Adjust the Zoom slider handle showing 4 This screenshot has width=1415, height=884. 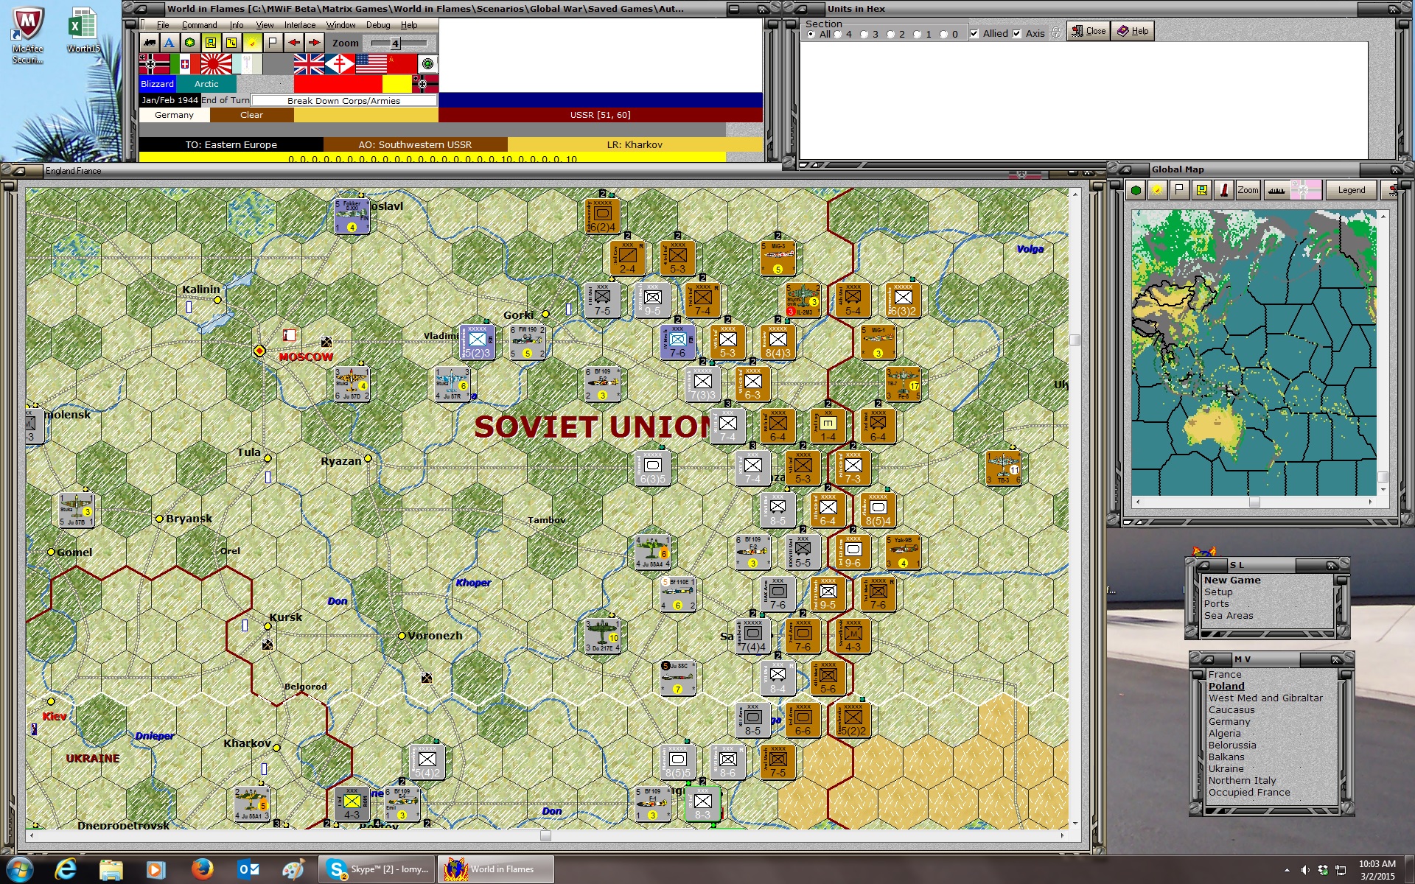395,43
